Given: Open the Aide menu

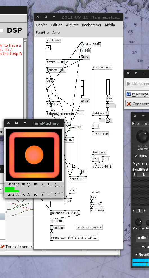Looking at the screenshot, I should click(56, 33).
